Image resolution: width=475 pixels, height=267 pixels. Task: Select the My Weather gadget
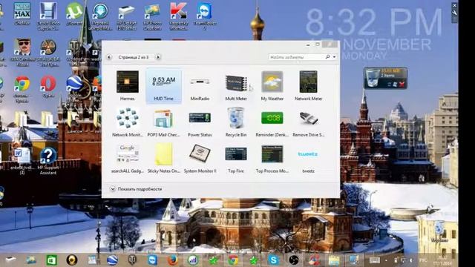[272, 86]
